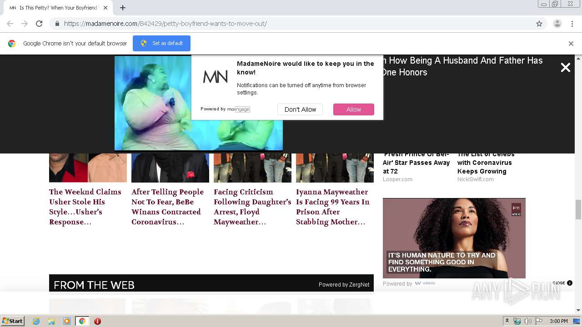Click the Wibbitz powered-by logo
The height and width of the screenshot is (327, 582).
tap(425, 283)
